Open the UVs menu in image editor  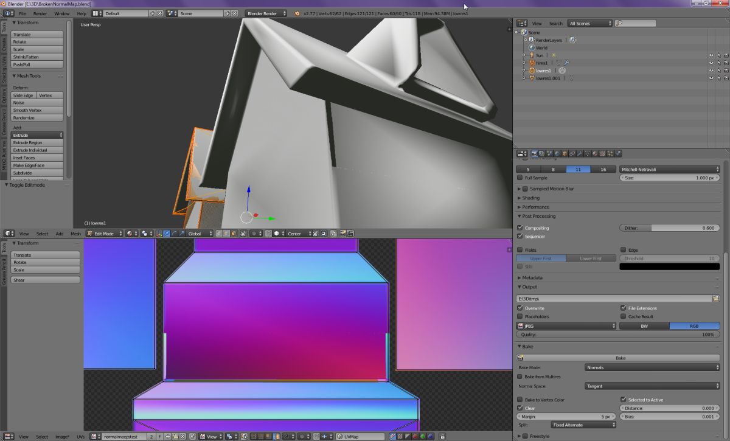click(x=80, y=437)
